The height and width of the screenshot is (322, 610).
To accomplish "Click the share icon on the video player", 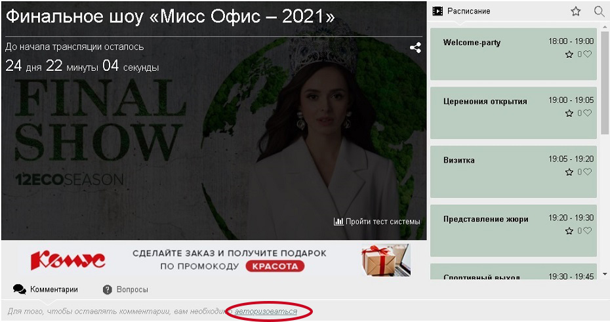I will coord(415,48).
